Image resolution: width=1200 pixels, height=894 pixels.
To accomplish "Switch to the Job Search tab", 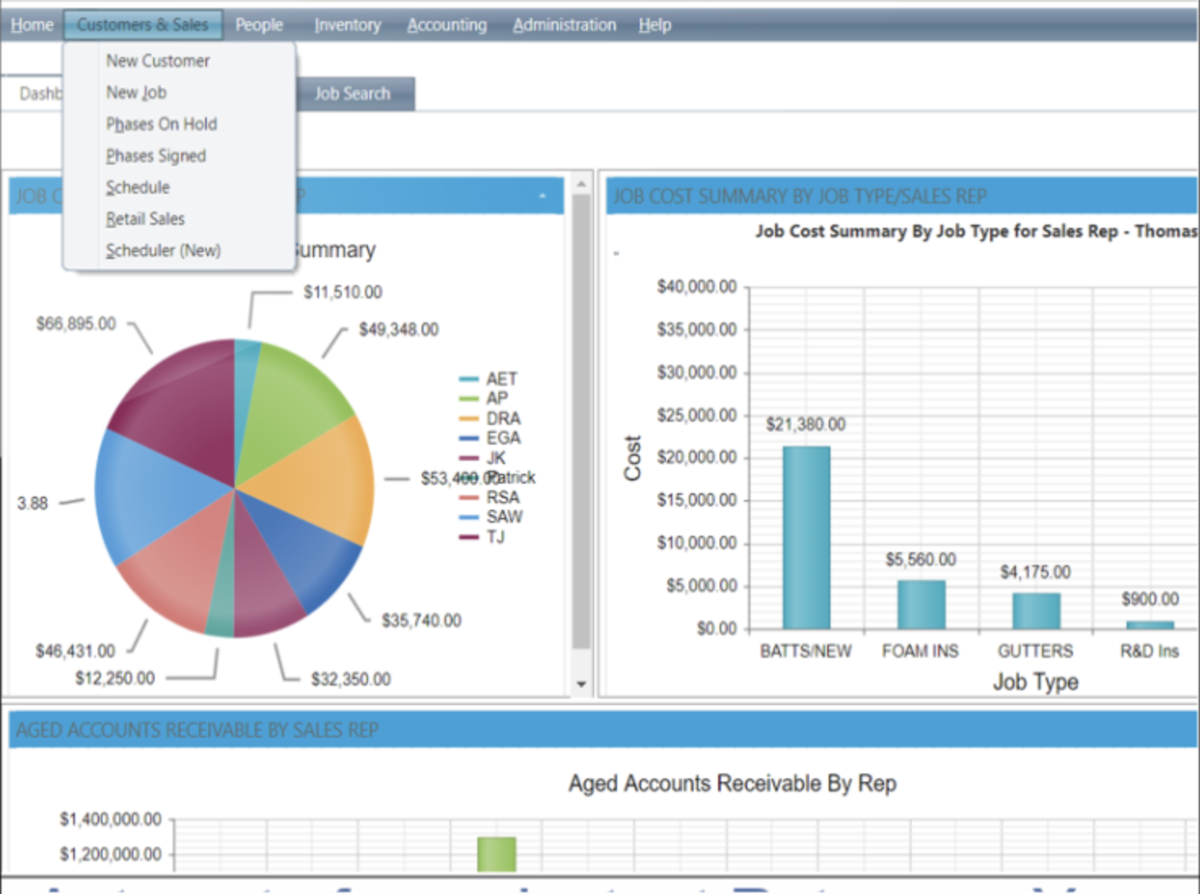I will (353, 94).
